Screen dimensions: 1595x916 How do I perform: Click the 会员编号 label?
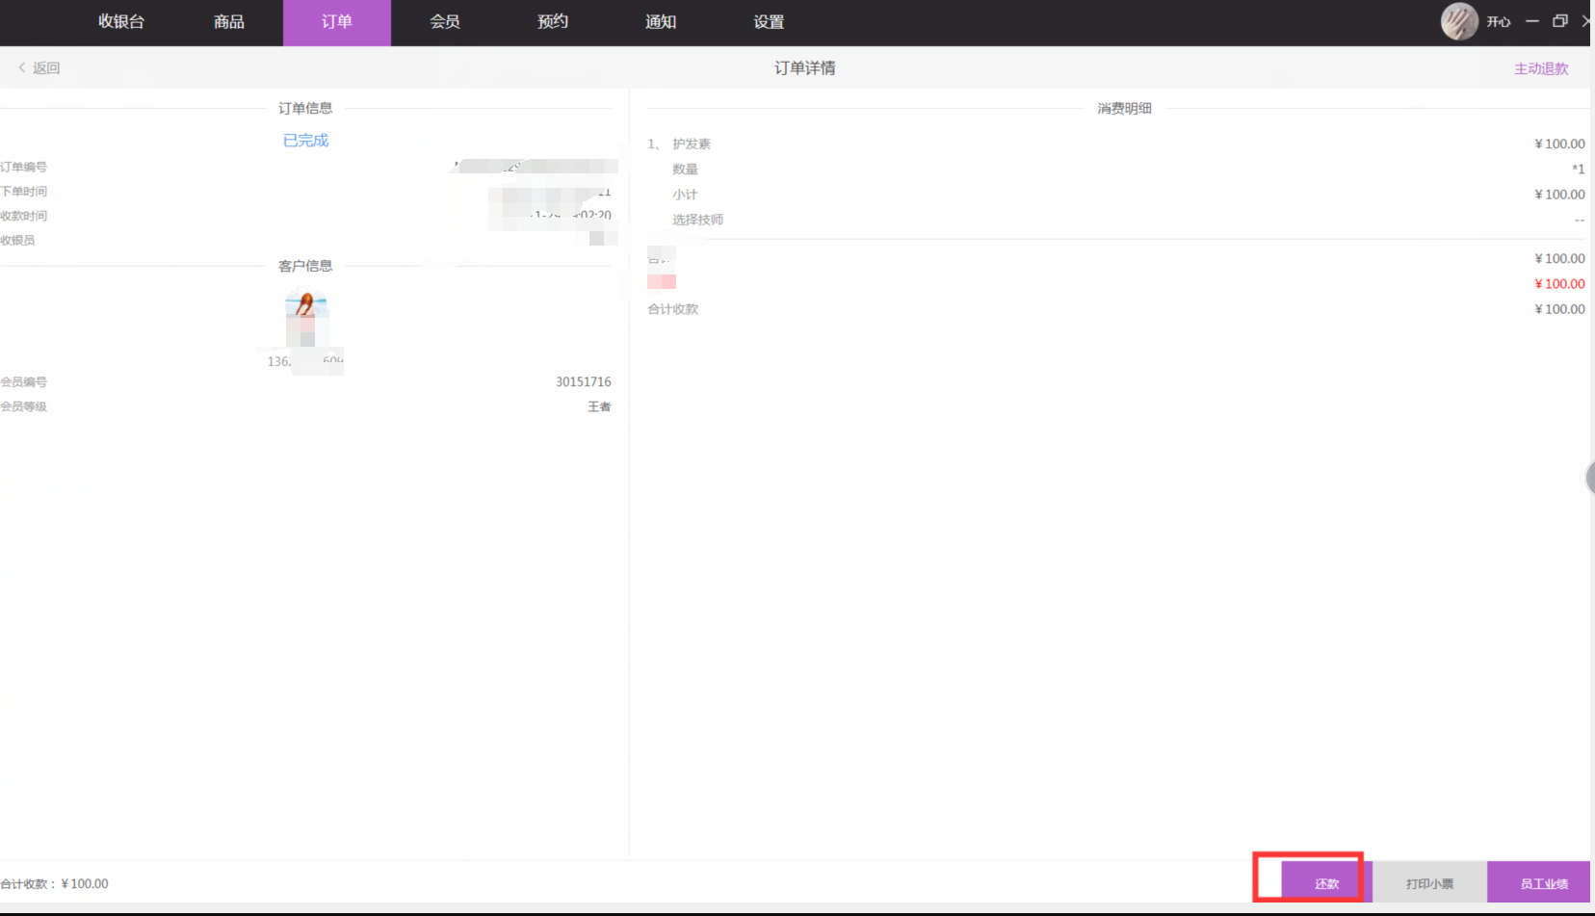click(23, 382)
